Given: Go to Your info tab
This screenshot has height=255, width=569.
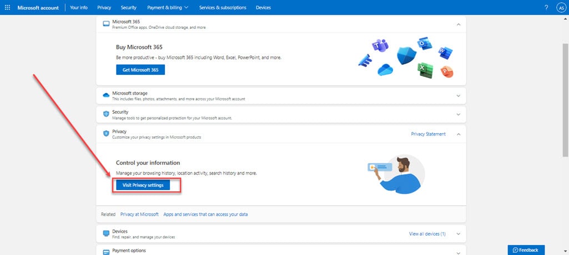Looking at the screenshot, I should coord(79,8).
